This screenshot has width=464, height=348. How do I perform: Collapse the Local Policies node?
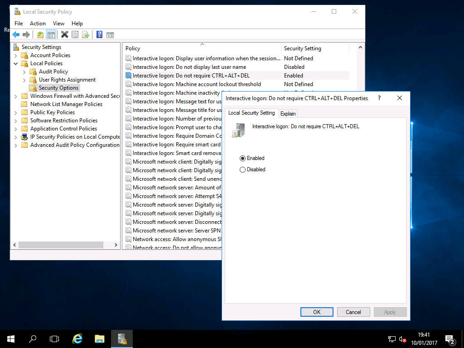click(16, 63)
